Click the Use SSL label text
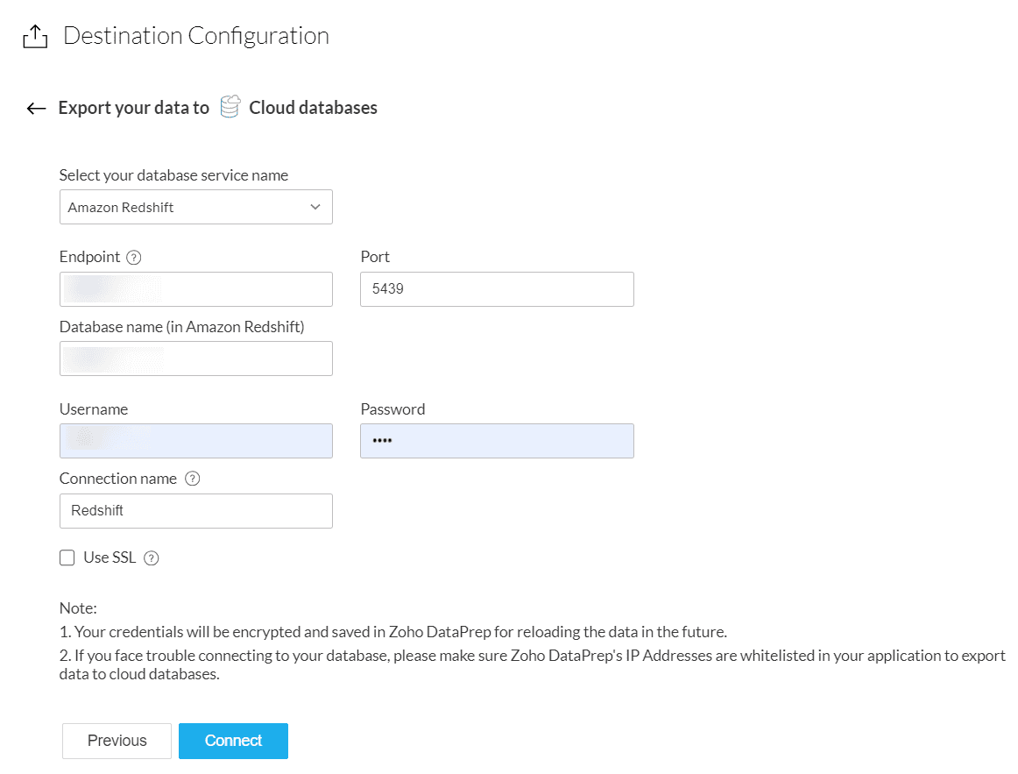Viewport: 1018px width, 774px height. 110,557
